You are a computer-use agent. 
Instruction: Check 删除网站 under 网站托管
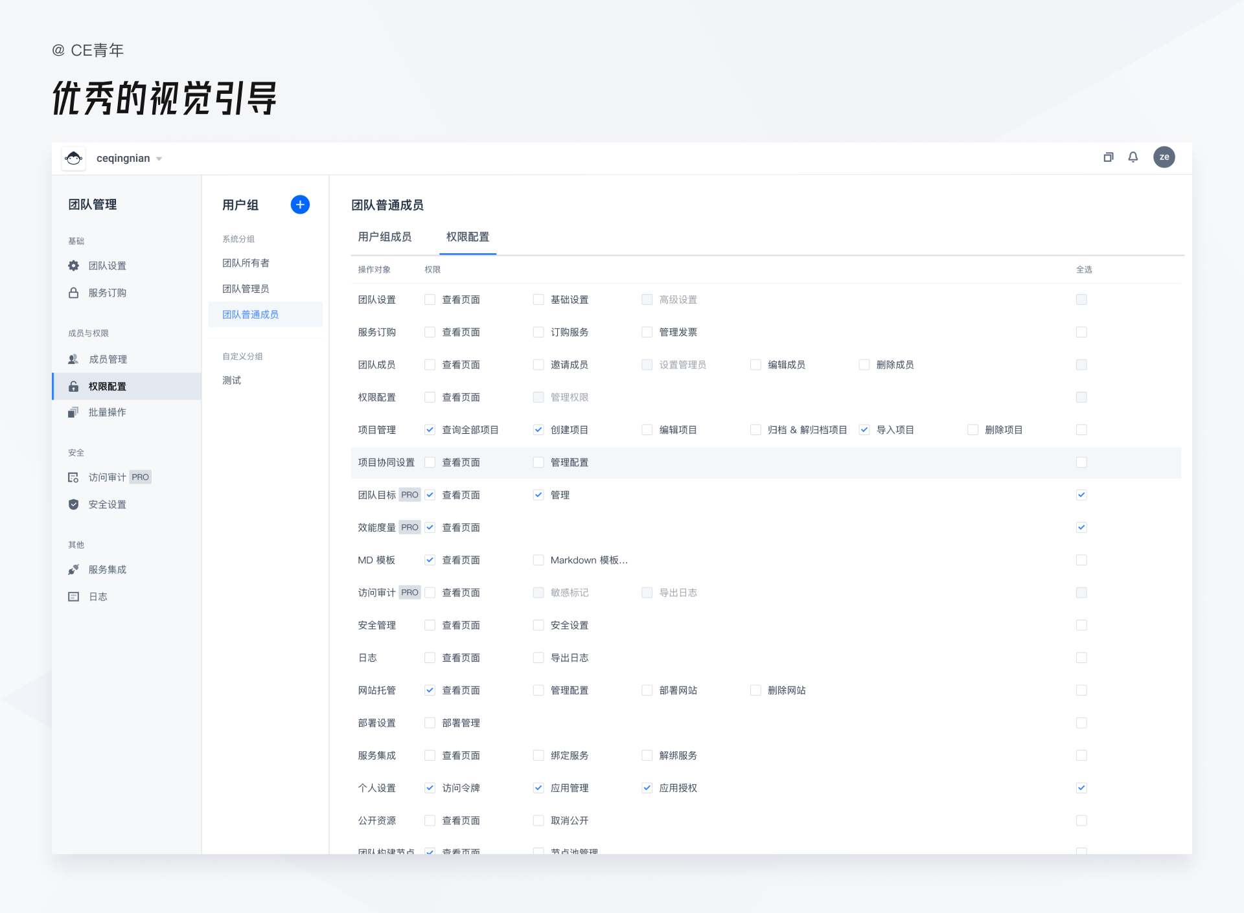[755, 690]
